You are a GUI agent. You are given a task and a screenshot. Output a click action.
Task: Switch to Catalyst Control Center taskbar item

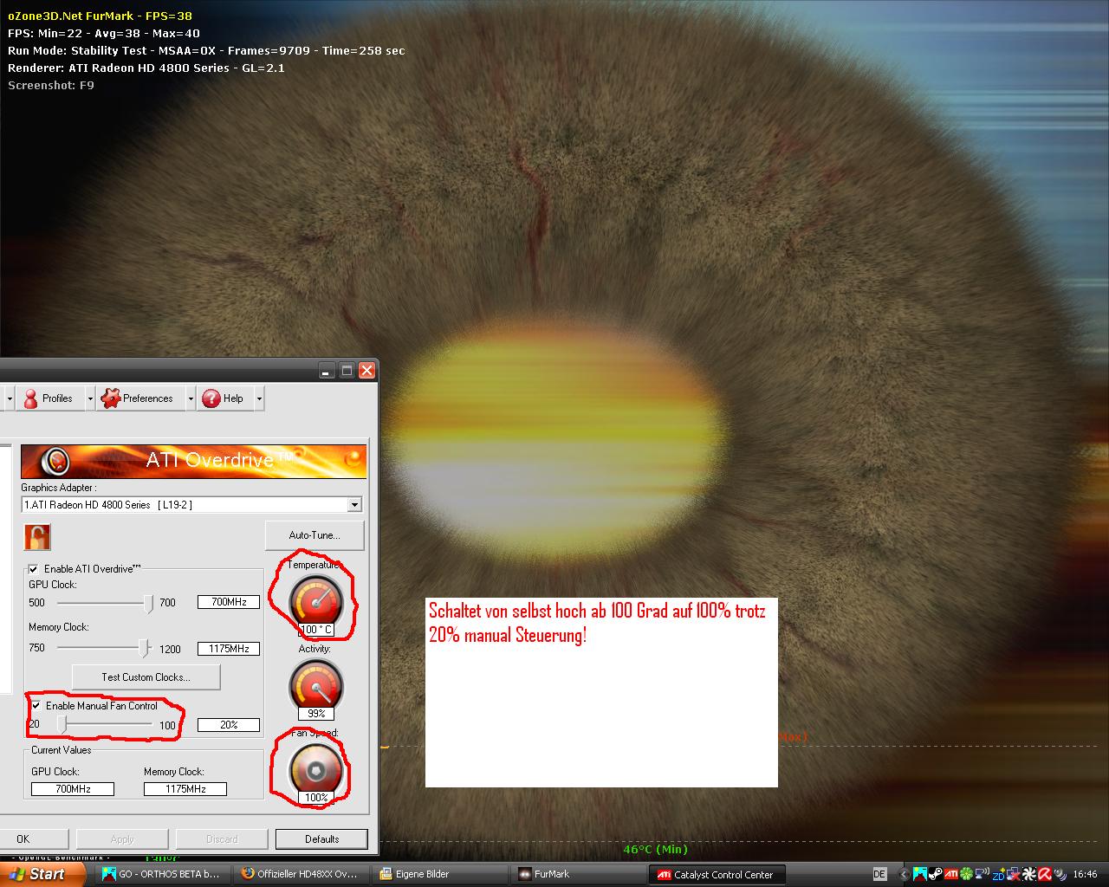tap(718, 874)
